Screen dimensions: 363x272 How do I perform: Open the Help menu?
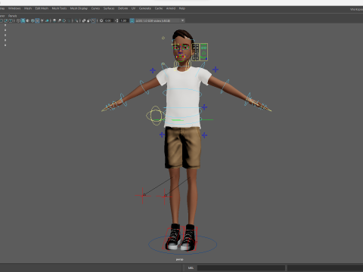click(x=182, y=8)
